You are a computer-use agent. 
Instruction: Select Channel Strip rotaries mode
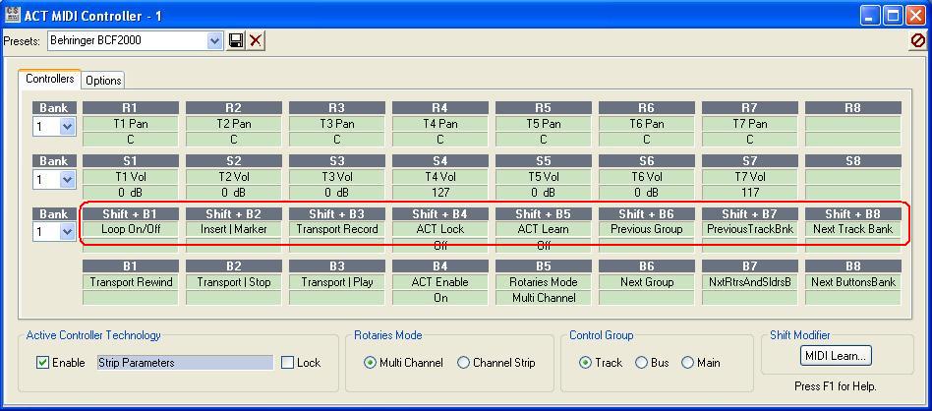(463, 362)
